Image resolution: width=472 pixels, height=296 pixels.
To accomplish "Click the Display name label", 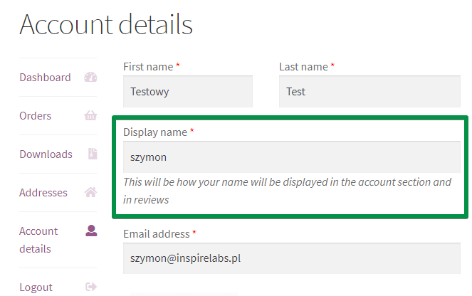I will tap(155, 132).
